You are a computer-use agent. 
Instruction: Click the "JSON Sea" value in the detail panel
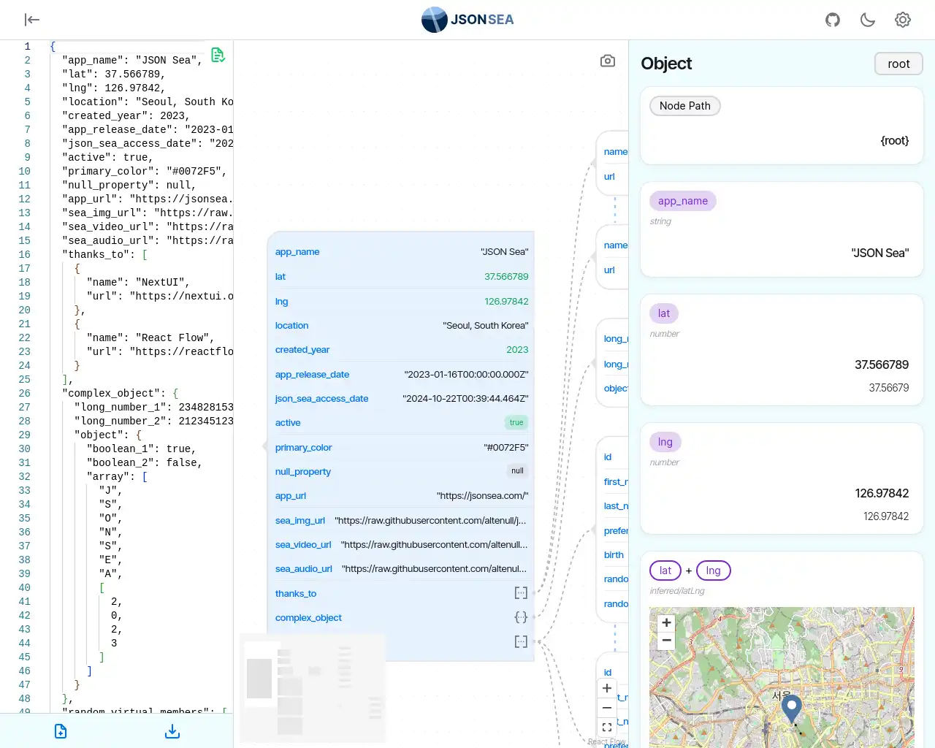880,253
